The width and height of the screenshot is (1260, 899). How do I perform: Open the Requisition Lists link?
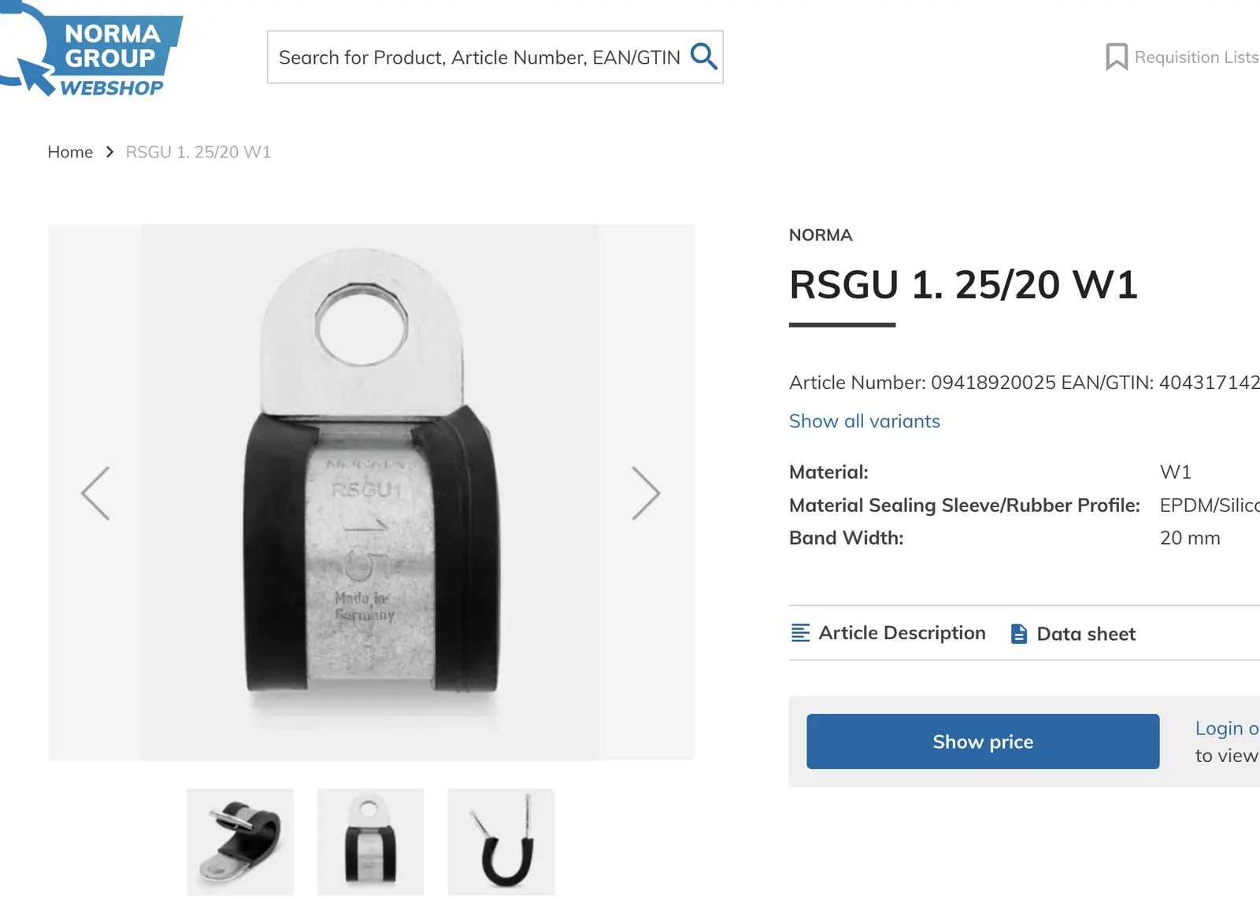coord(1195,57)
